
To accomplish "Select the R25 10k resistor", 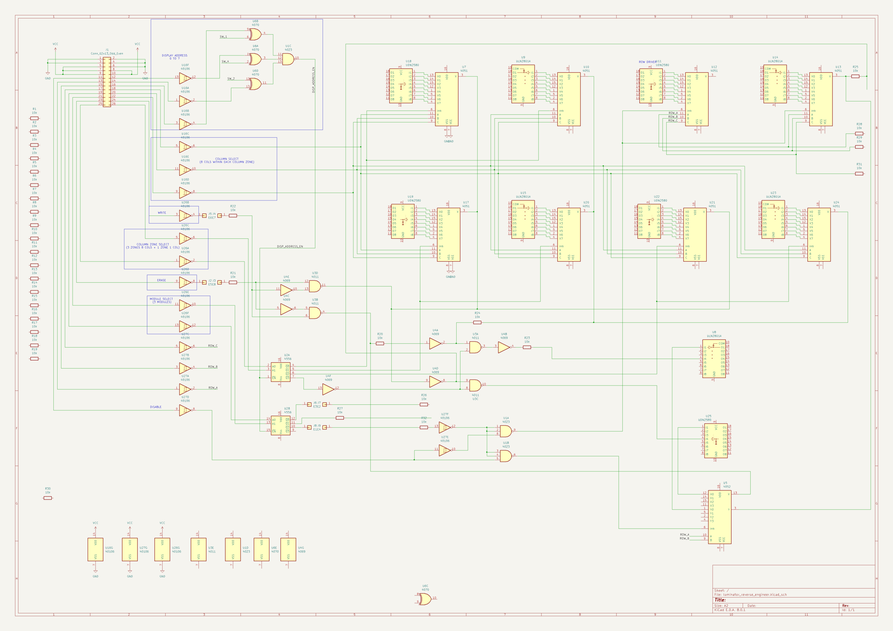I will pos(855,76).
